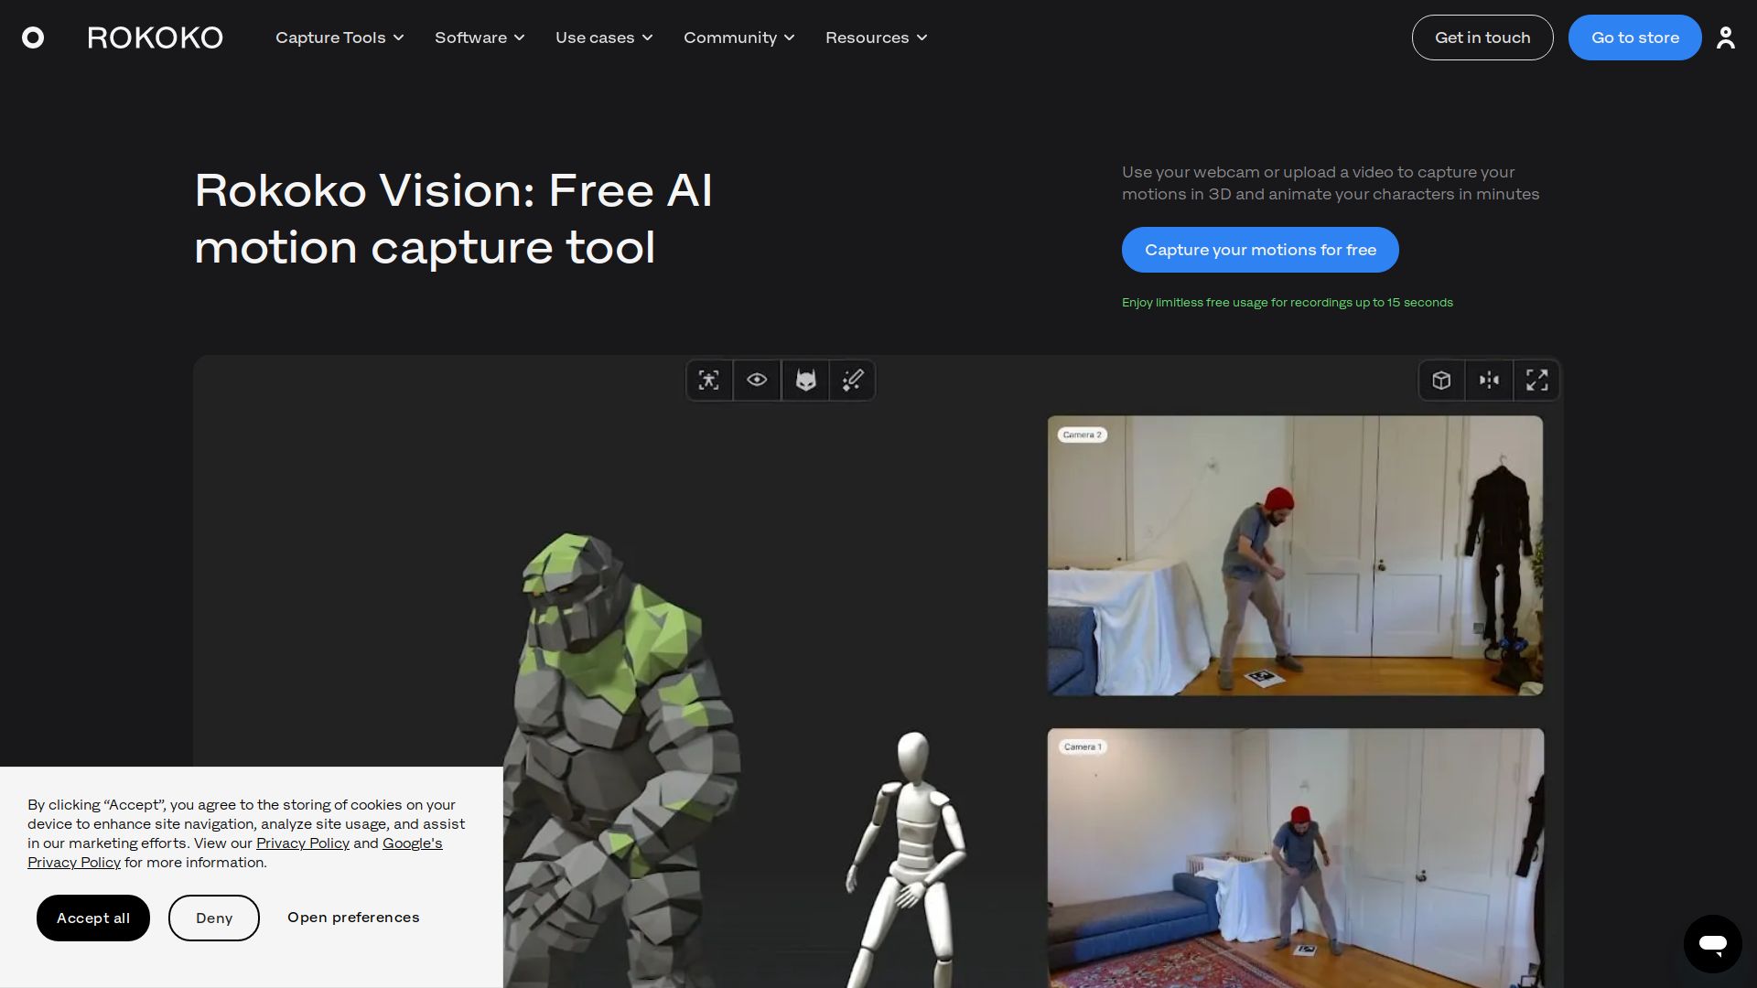Open the user account profile icon
Image resolution: width=1757 pixels, height=988 pixels.
click(1725, 38)
